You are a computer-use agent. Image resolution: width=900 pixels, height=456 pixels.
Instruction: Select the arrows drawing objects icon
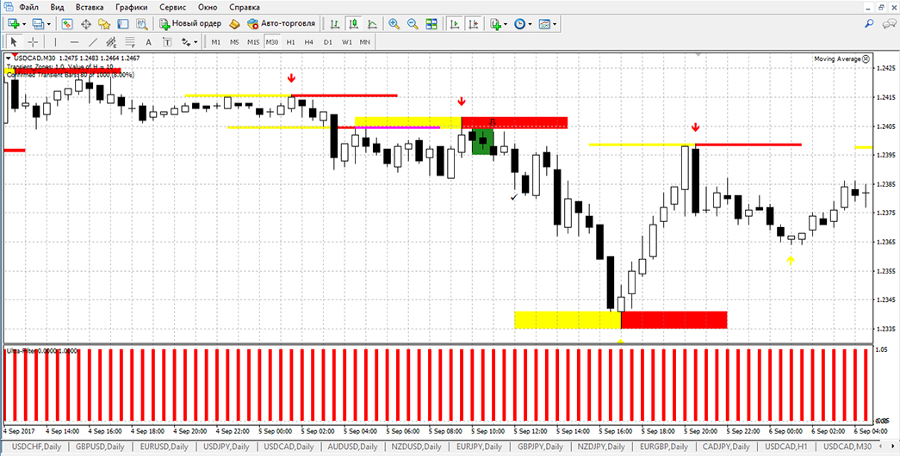coord(186,42)
